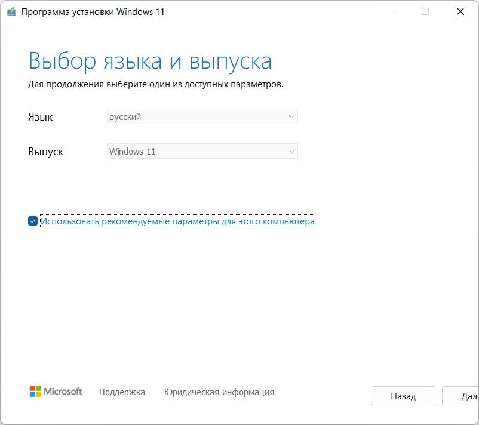
Task: Minimize the Windows 11 setup window
Action: click(391, 11)
